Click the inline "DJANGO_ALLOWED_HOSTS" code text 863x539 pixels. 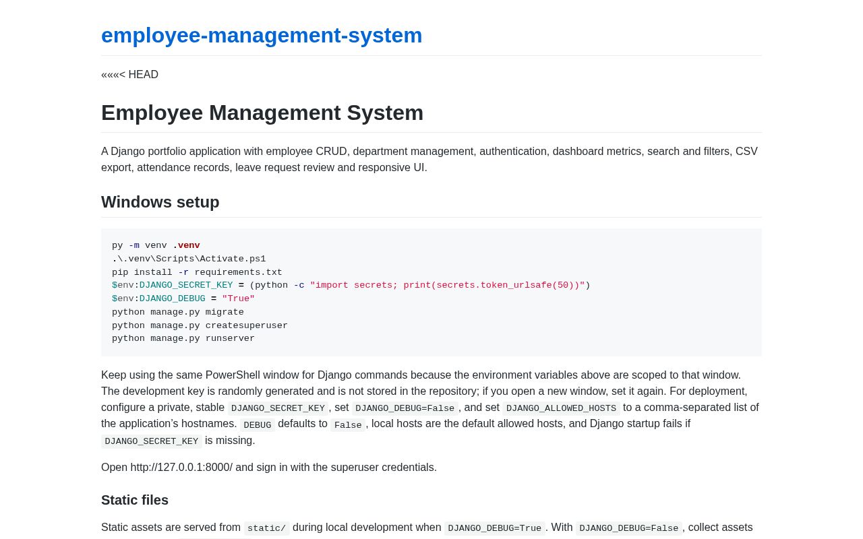pos(561,408)
